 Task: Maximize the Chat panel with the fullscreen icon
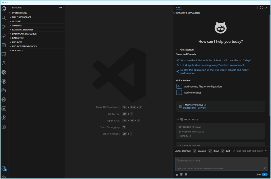tap(261, 8)
